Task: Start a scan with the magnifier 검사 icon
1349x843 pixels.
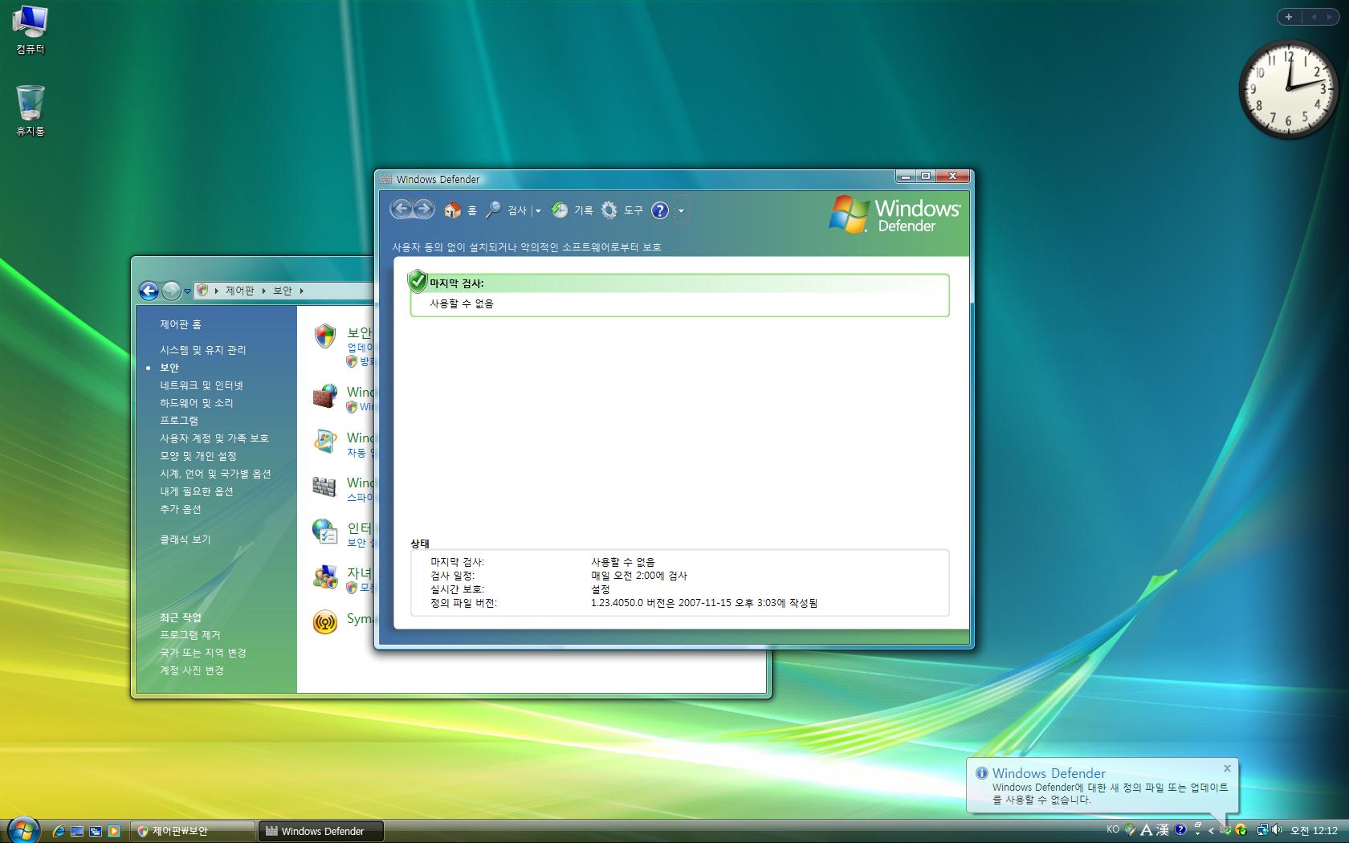Action: pos(494,210)
